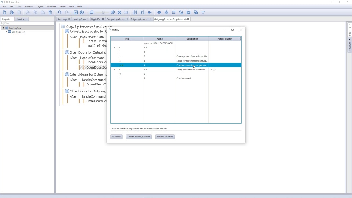Expand the nested LandingGears tree item
The height and width of the screenshot is (198, 352).
[x=6, y=32]
